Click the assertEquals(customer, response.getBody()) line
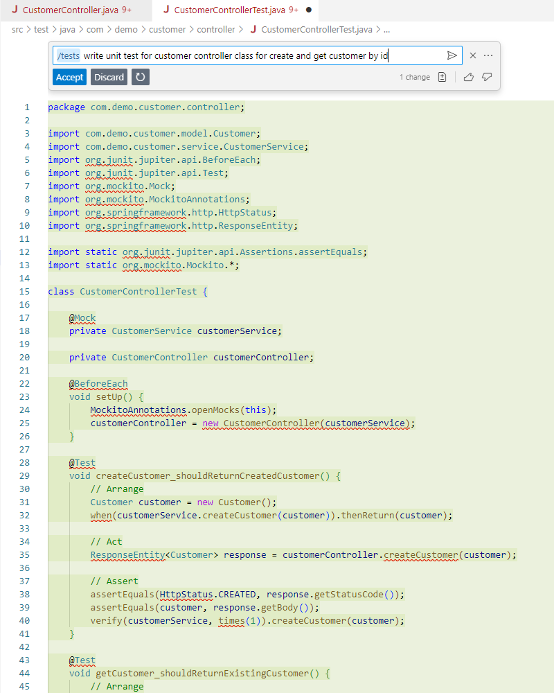The width and height of the screenshot is (554, 693). [205, 608]
